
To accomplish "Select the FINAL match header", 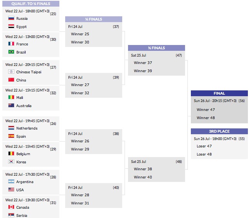I will 219,93.
